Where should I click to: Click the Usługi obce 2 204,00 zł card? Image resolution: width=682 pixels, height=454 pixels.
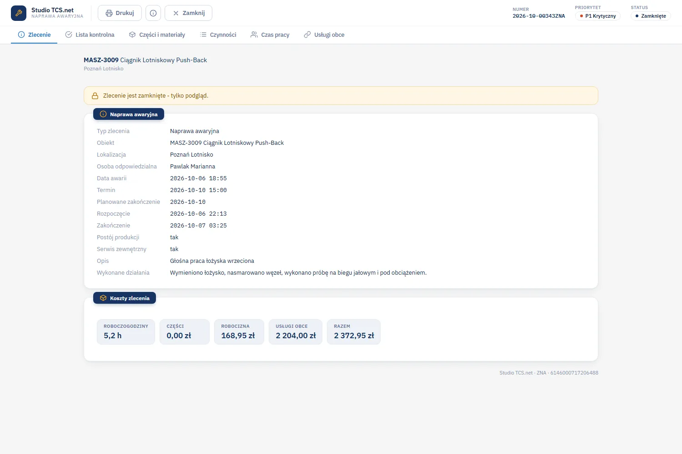point(296,332)
